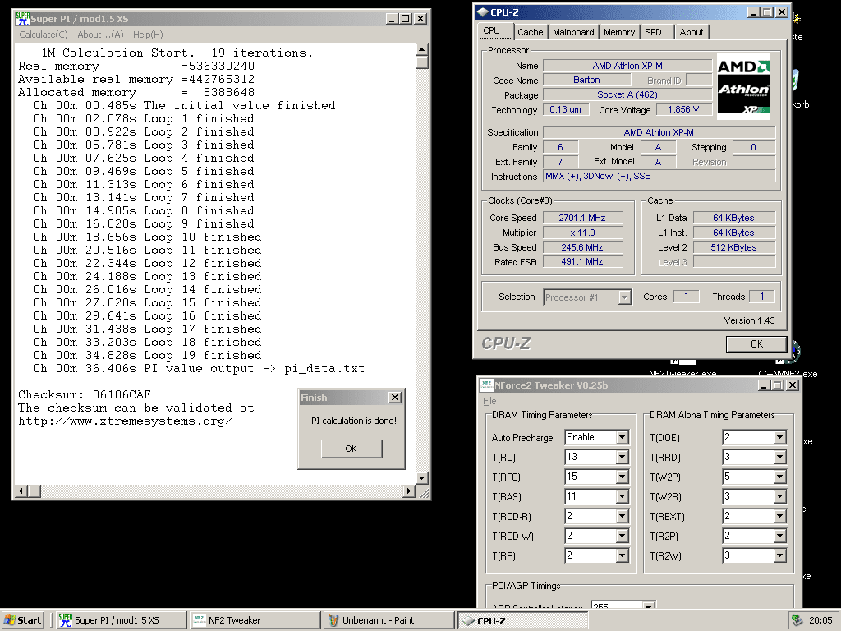
Task: Expand the T(W2R) dropdown
Action: (x=780, y=497)
